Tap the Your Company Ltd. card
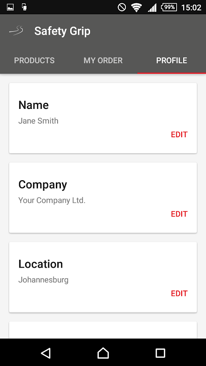Screen dimensions: 206x366 tap(103, 198)
